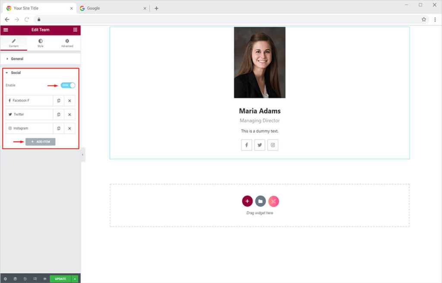Image resolution: width=442 pixels, height=283 pixels.
Task: Open page settings gear in bottom bar
Action: tap(5, 279)
